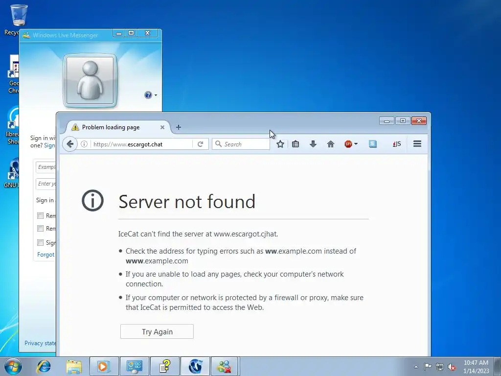The image size is (501, 376).
Task: Open the Privacy statement link in Messenger
Action: pos(40,343)
